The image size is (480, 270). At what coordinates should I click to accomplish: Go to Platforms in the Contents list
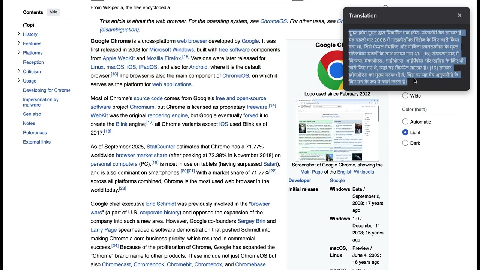(x=33, y=53)
